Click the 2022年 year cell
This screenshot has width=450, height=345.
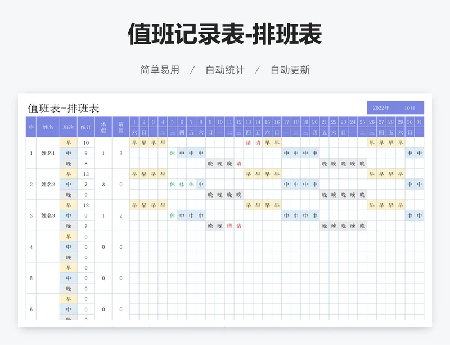point(381,108)
